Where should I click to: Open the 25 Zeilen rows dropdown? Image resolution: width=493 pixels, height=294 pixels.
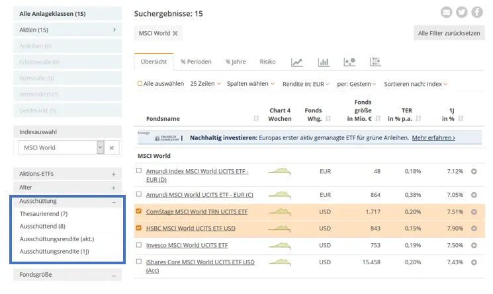coord(205,84)
